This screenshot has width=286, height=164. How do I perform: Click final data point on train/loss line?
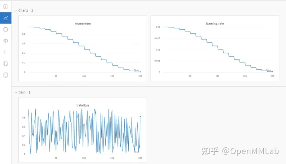[x=140, y=116]
